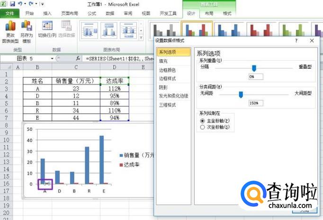Click the dialog help question mark
The width and height of the screenshot is (323, 220).
[x=296, y=41]
